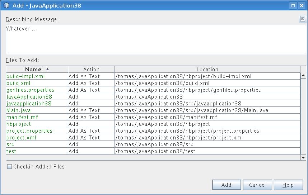
Task: Maximize the Add dialog window
Action: 293,5
